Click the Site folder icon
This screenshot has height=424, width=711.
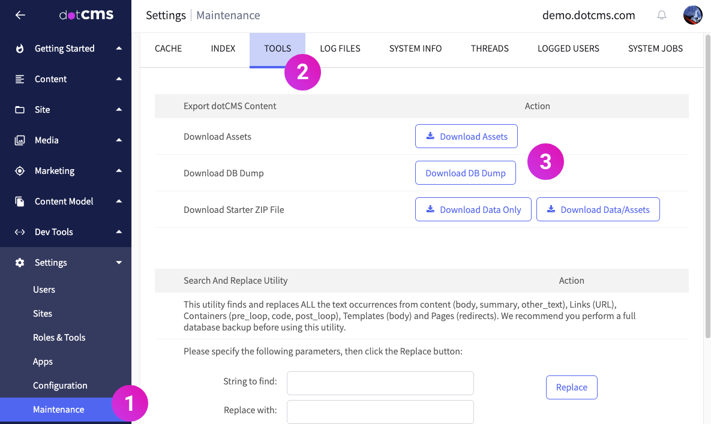click(x=20, y=110)
